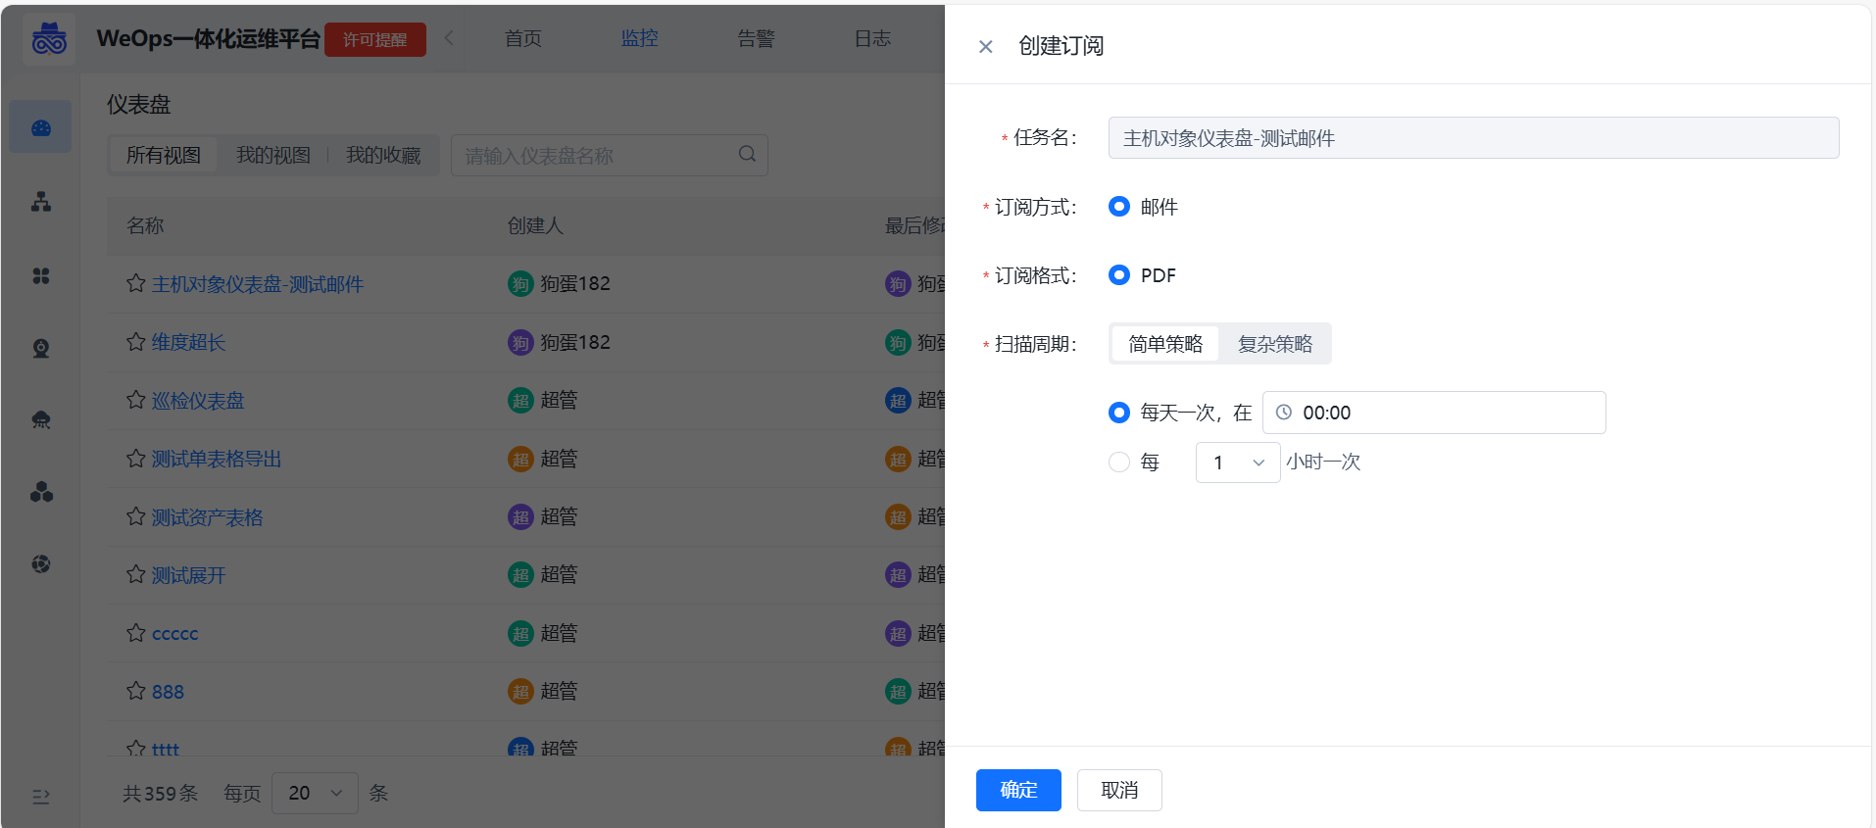Screen dimensions: 1876x828
Task: Star the 维度超长 dashboard
Action: click(136, 342)
